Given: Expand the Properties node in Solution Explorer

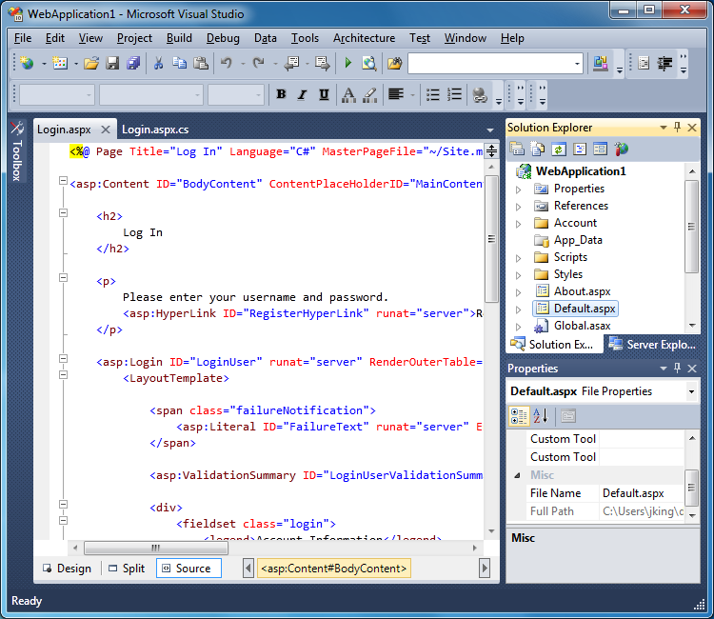Looking at the screenshot, I should tap(518, 190).
